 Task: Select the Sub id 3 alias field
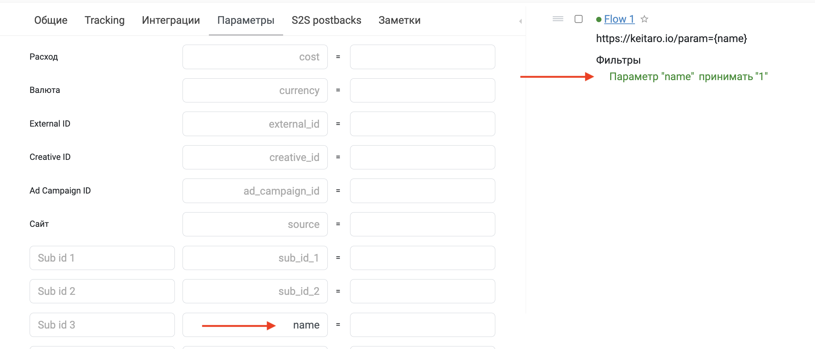(x=102, y=325)
